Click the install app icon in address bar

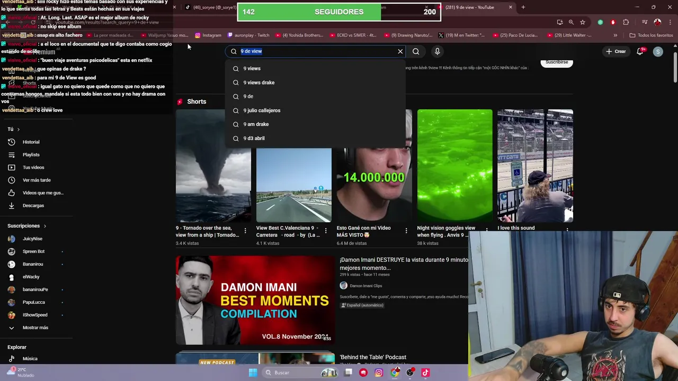560,22
